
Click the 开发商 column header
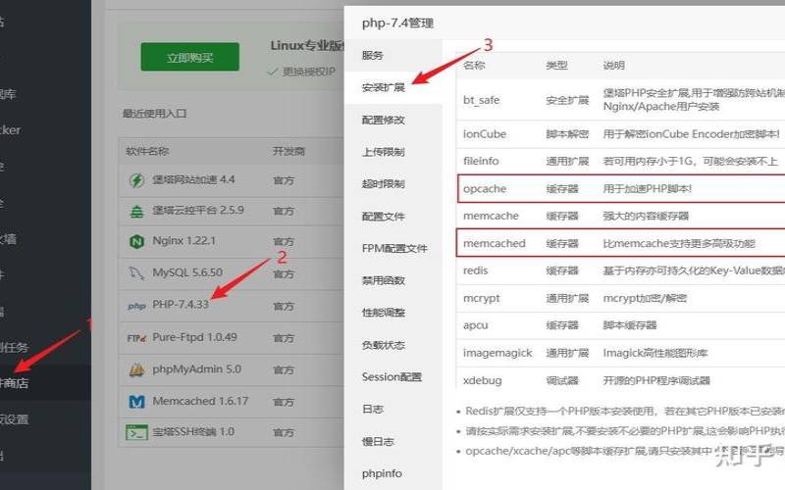click(288, 151)
